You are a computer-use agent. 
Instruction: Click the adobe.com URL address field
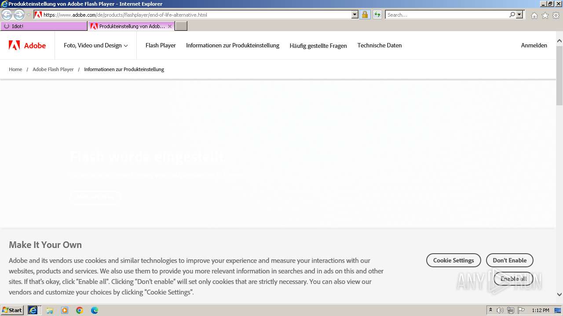(197, 14)
